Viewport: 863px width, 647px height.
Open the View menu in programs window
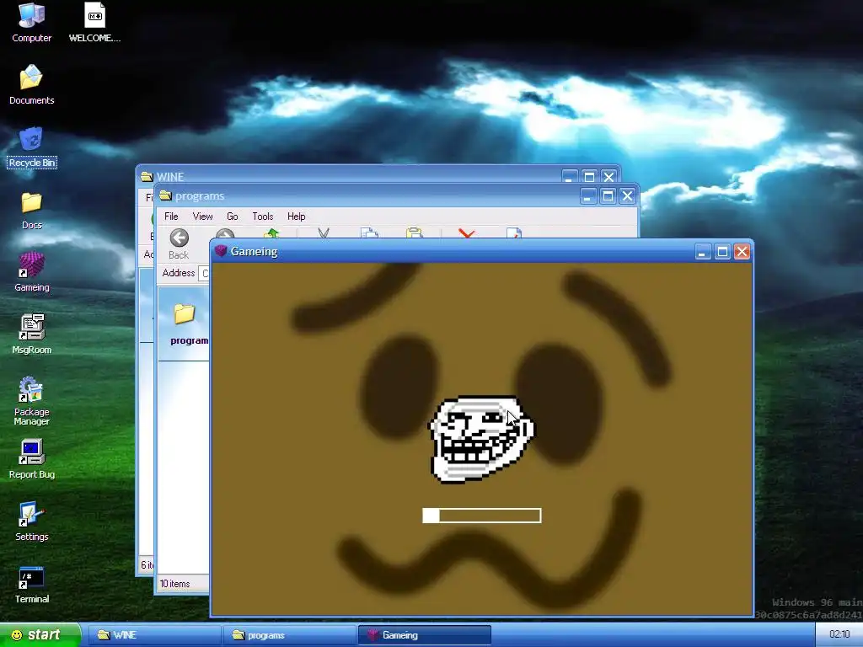tap(202, 217)
